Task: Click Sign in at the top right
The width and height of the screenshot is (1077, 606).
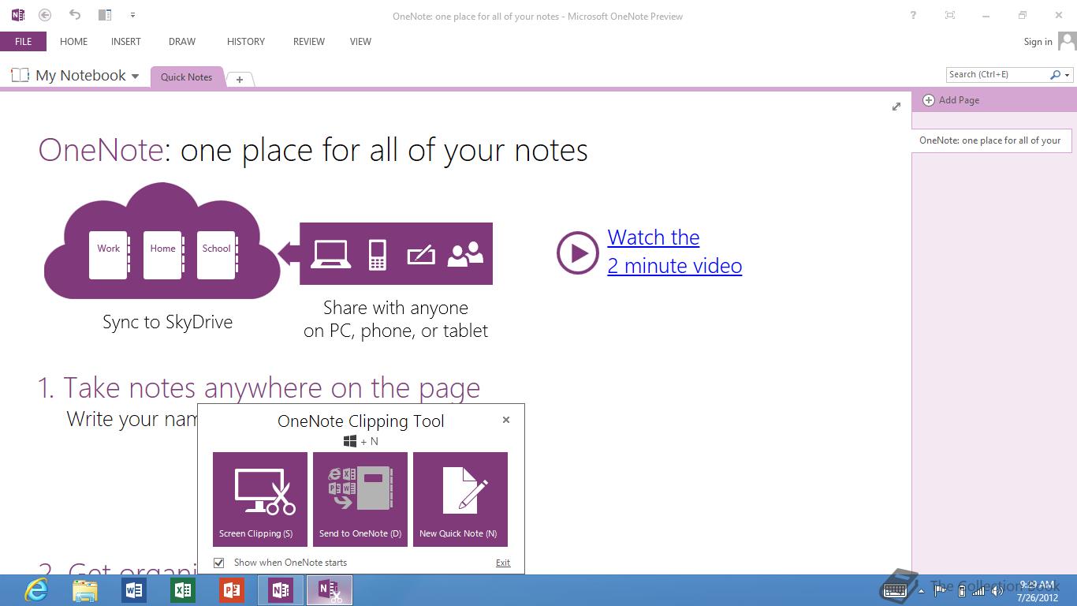Action: coord(1038,42)
